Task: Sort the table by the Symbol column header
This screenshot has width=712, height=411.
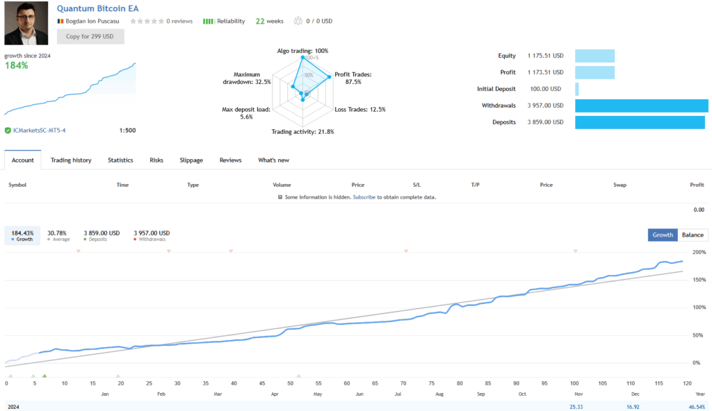Action: coord(17,185)
